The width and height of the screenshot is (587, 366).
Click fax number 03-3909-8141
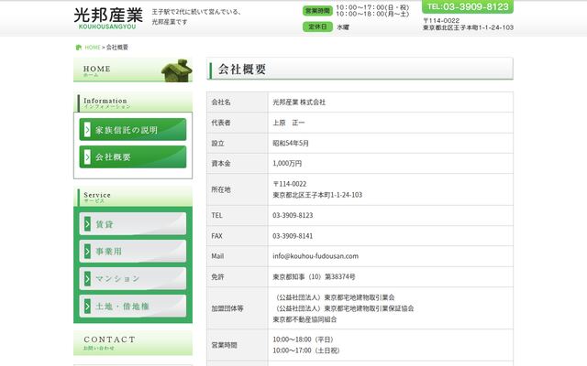(293, 236)
